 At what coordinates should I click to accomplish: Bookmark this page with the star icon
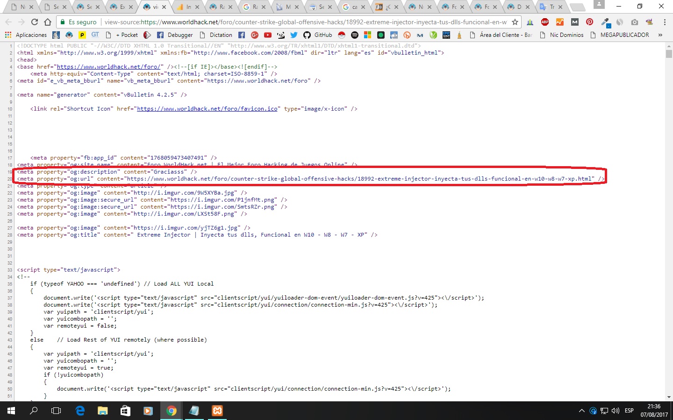point(515,22)
